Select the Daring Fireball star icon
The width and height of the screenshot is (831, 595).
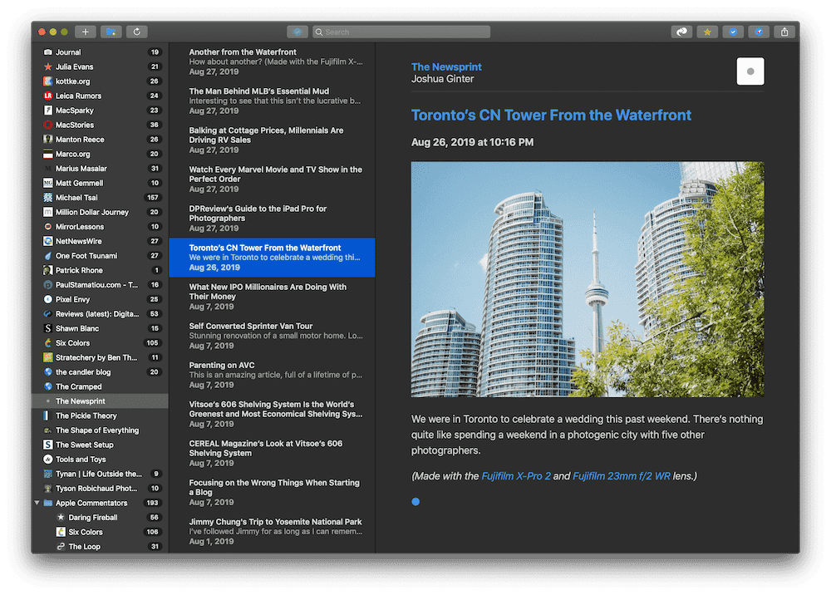61,517
